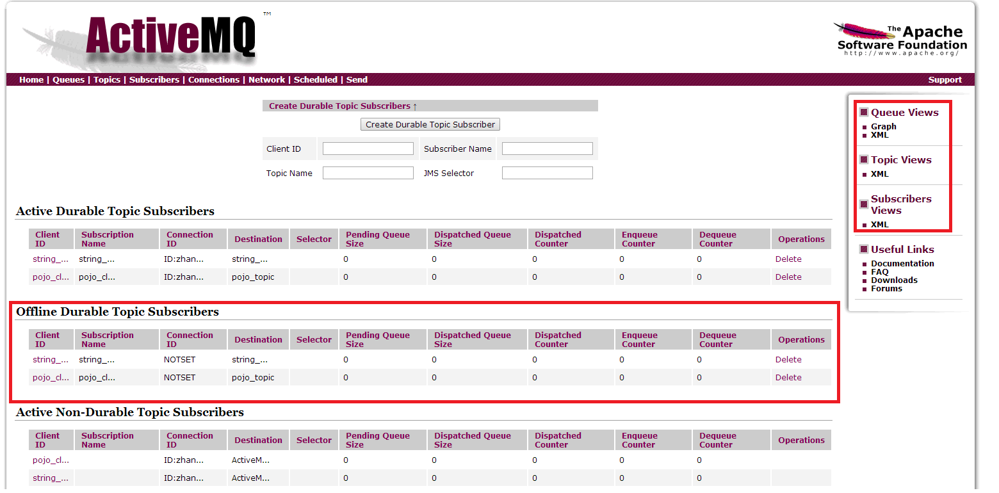Click the NOTSET connection ID in offline pojo_cl row

click(179, 378)
